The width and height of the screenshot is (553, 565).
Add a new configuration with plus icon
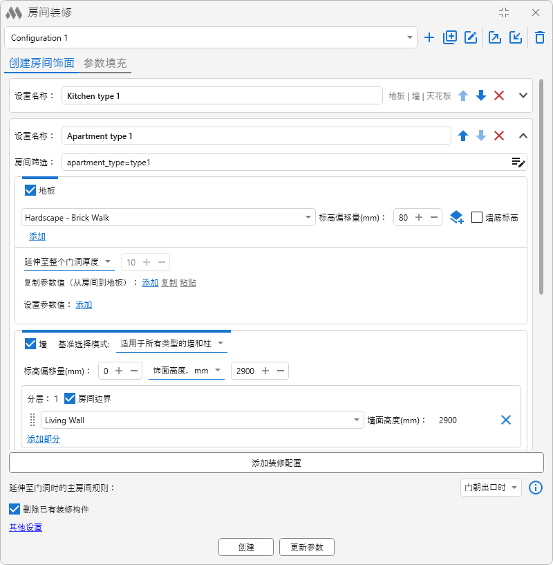(429, 37)
